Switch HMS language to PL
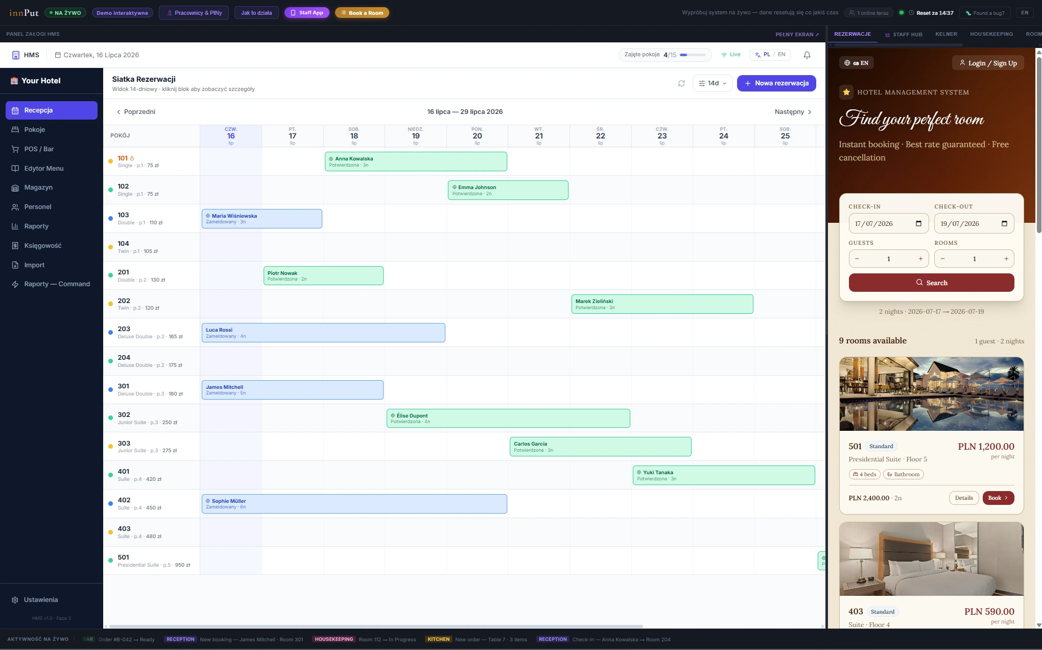 pyautogui.click(x=764, y=55)
